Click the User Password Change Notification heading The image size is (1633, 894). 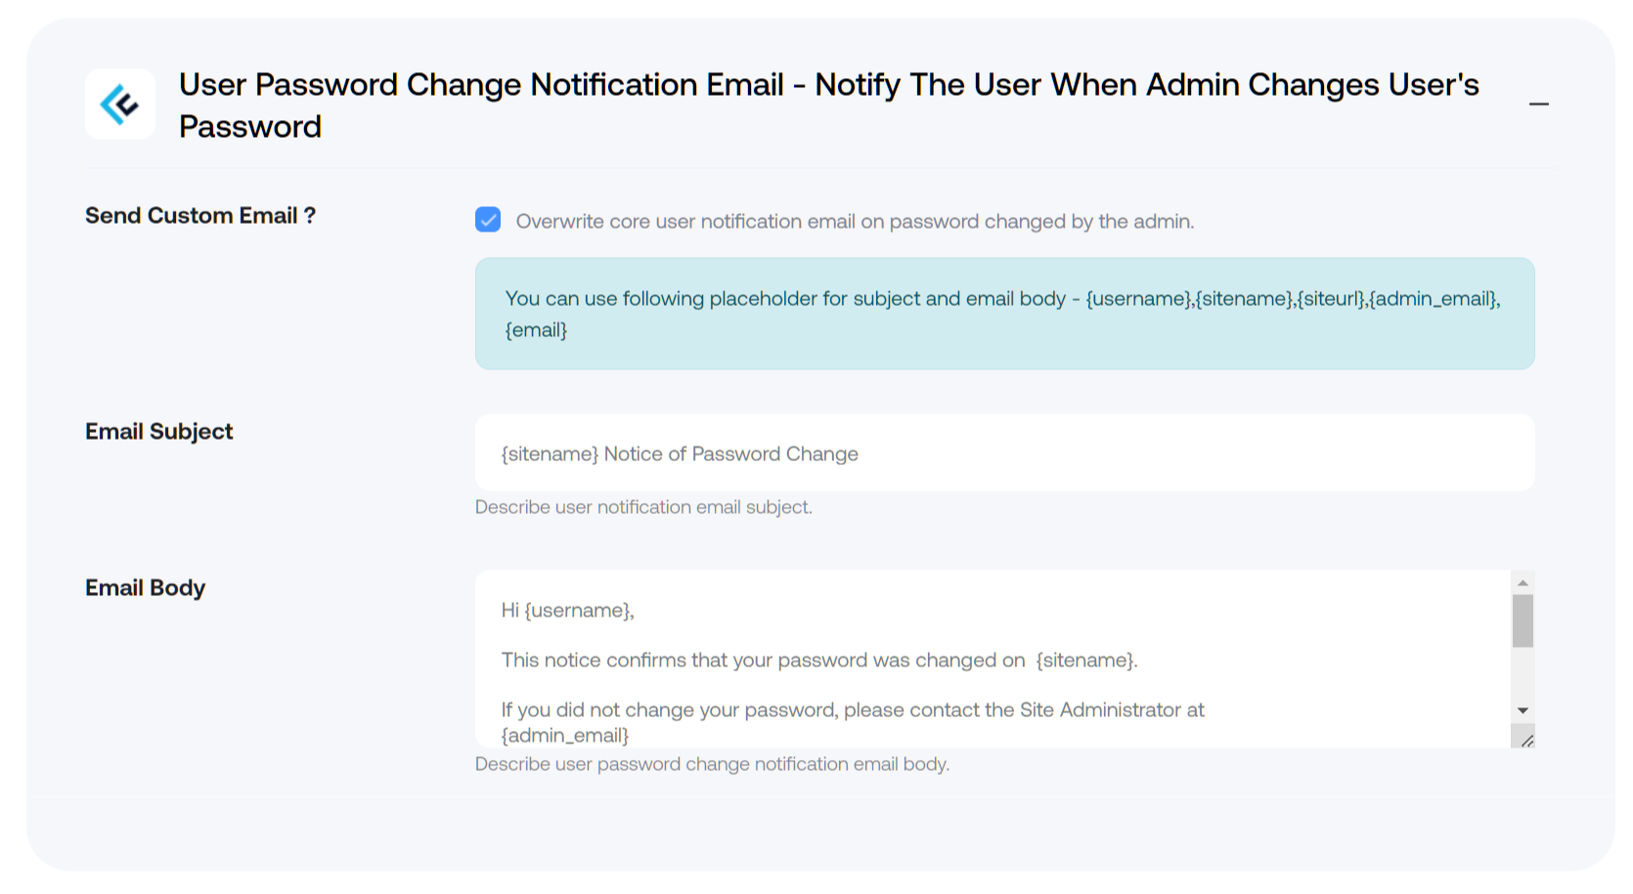pos(829,106)
